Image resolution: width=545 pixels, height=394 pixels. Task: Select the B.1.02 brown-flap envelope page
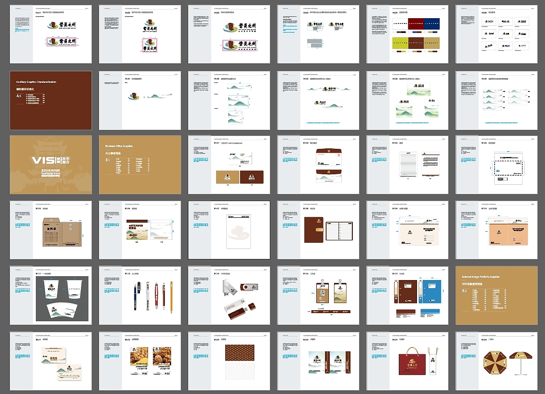[318, 165]
